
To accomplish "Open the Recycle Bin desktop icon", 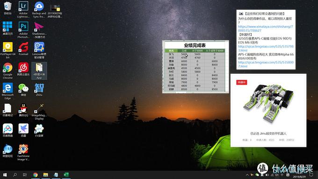I will point(7,7).
